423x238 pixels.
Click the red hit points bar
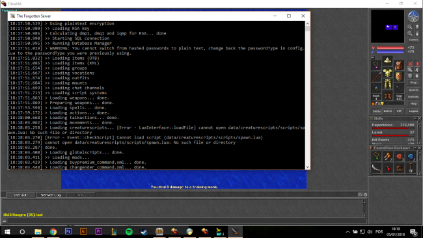(390, 47)
